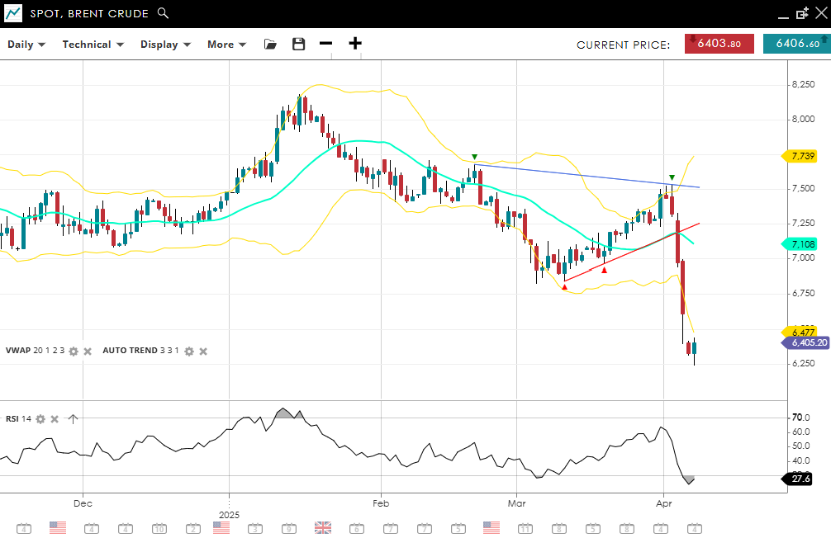Open Auto Trend settings gear
This screenshot has width=831, height=538.
coord(188,351)
